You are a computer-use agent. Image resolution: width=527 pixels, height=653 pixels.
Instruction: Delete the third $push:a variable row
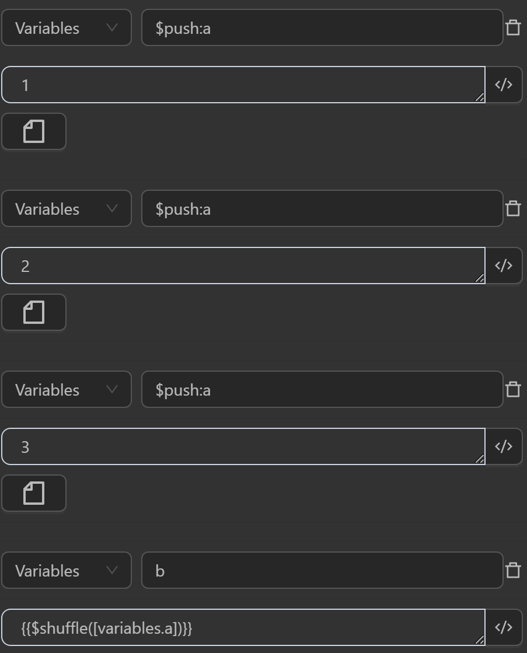tap(513, 389)
